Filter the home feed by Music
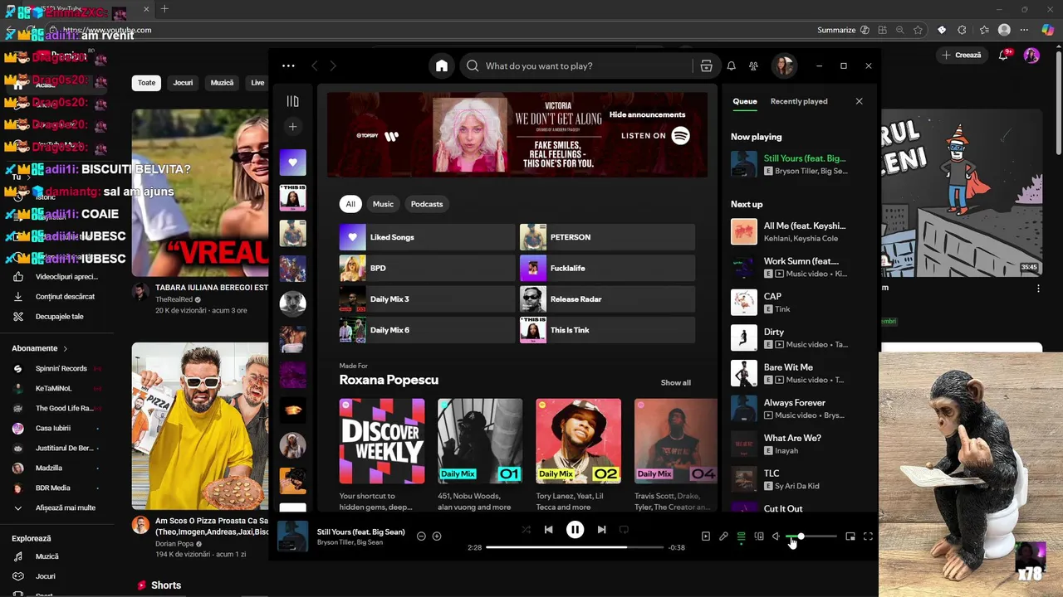1063x597 pixels. (x=383, y=204)
